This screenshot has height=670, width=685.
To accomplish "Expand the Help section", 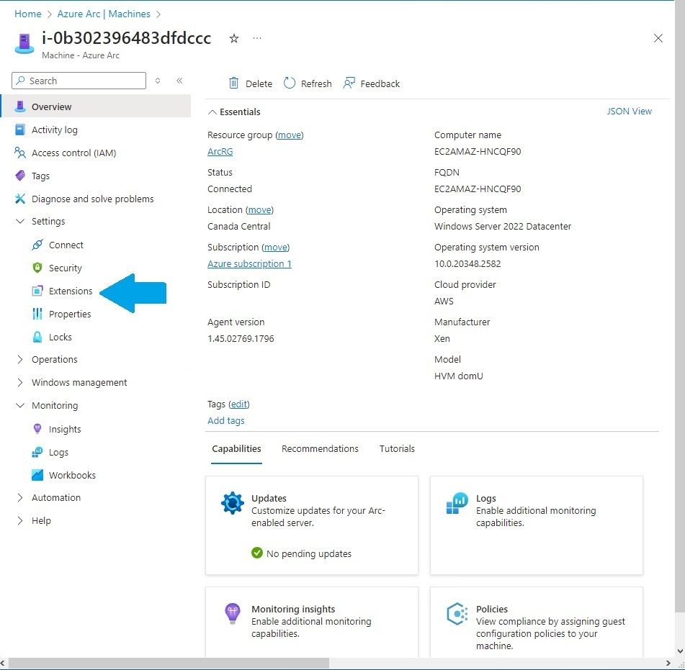I will 20,521.
